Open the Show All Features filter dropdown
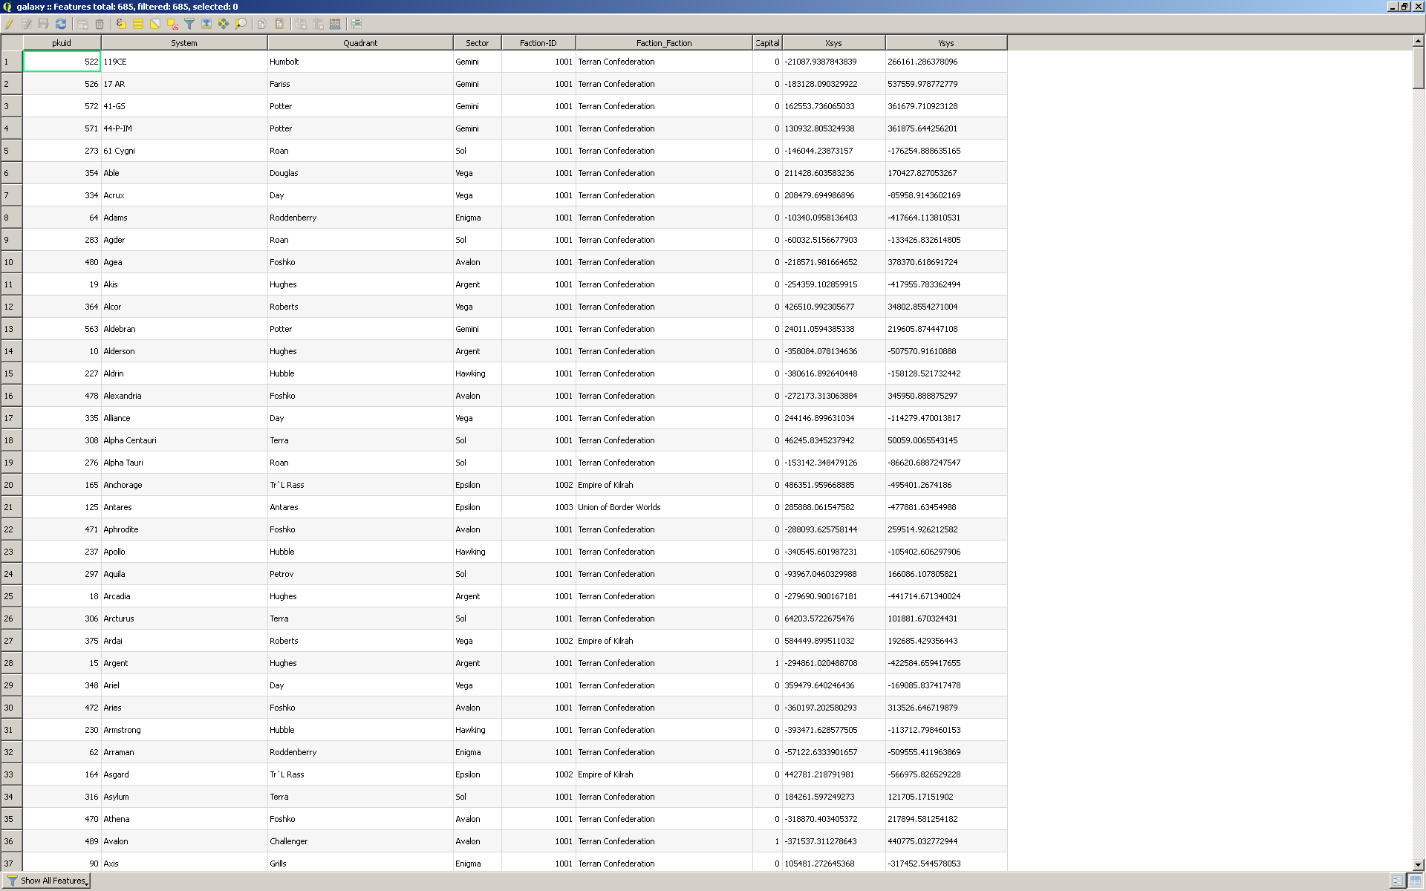The width and height of the screenshot is (1426, 891). 48,881
